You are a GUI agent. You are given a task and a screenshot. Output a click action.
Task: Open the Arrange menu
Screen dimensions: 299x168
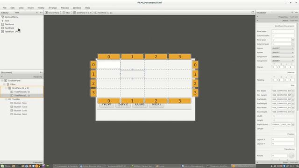(x=53, y=8)
